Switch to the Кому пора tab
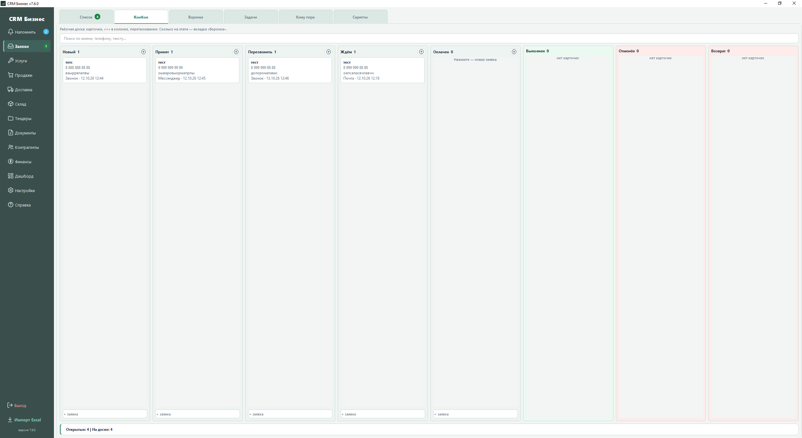The height and width of the screenshot is (438, 802). (x=305, y=17)
